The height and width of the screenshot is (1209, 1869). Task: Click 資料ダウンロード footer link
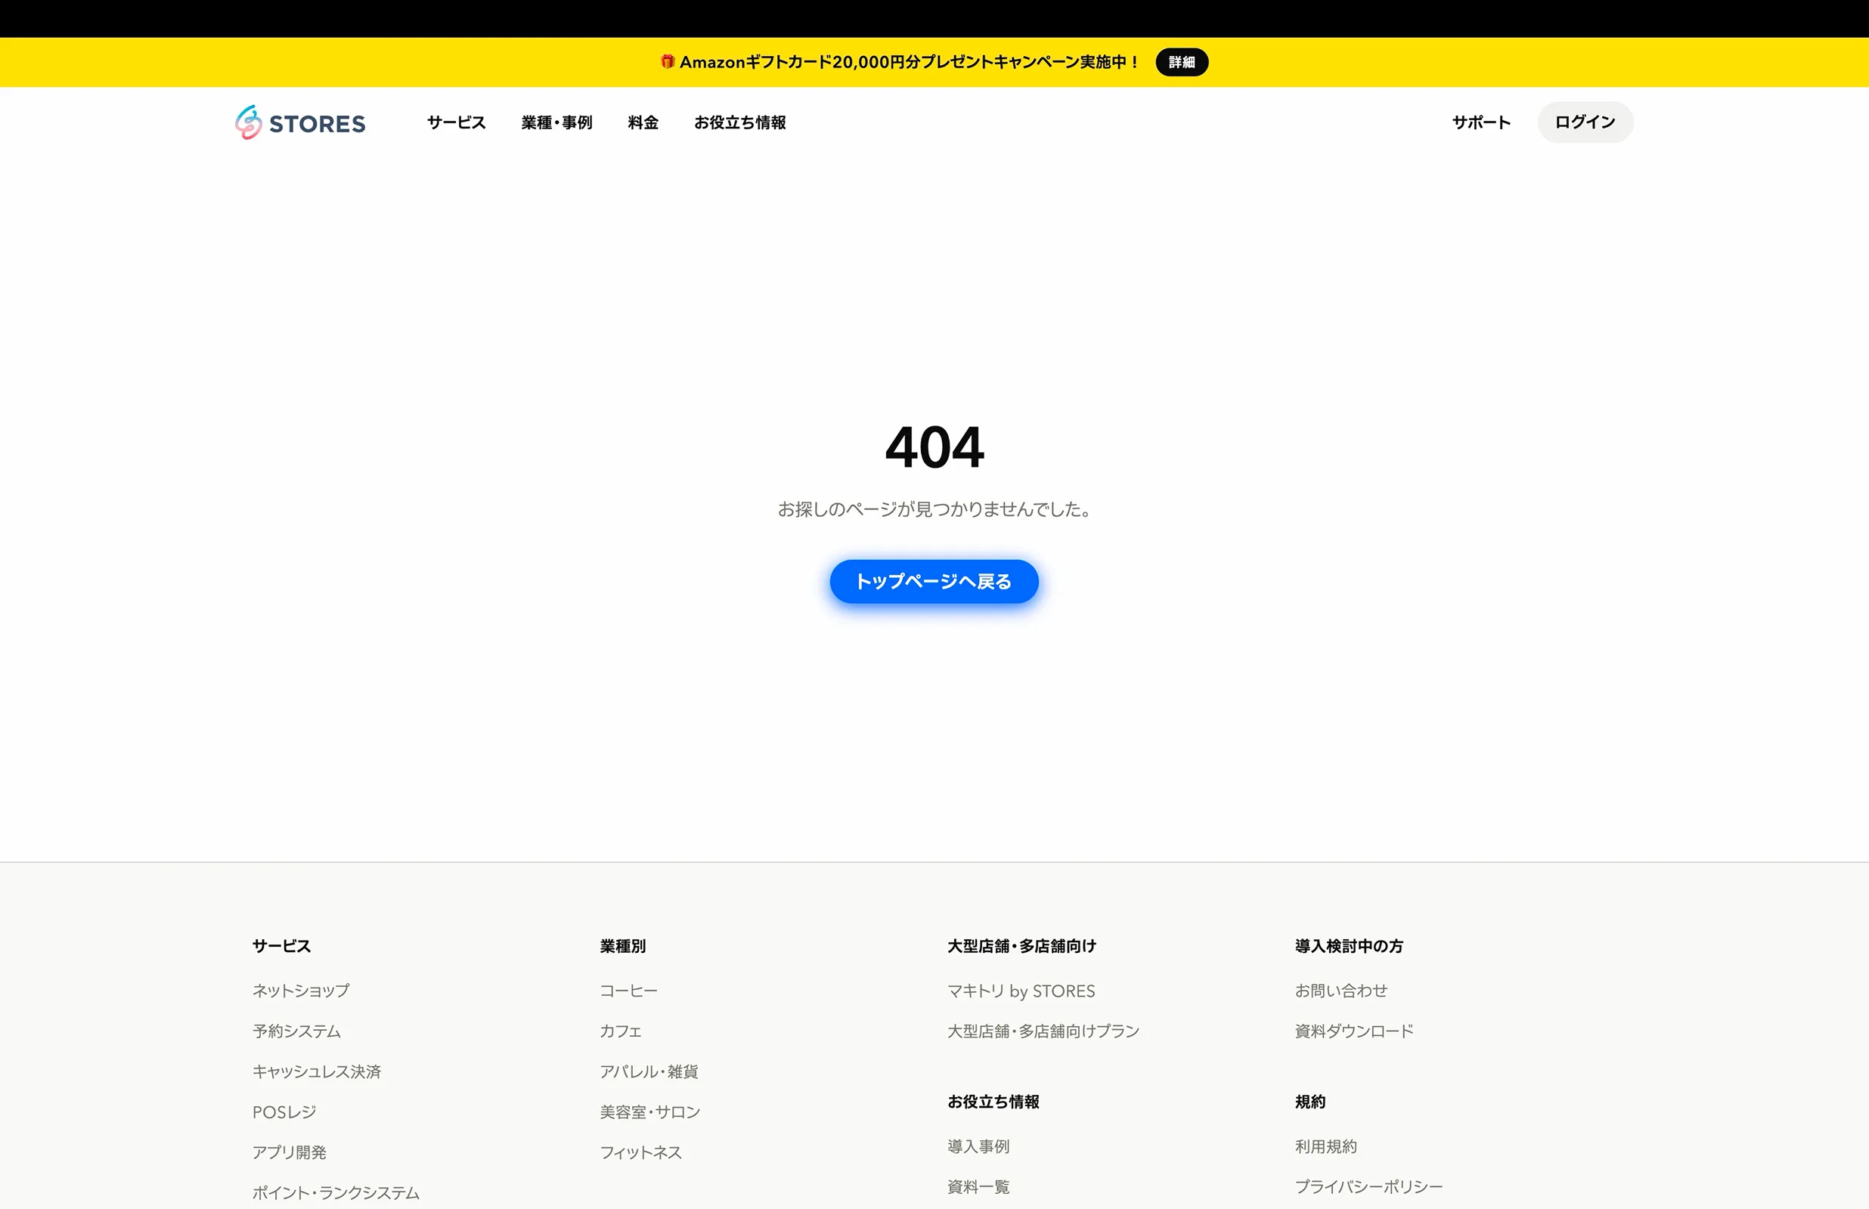tap(1354, 1031)
